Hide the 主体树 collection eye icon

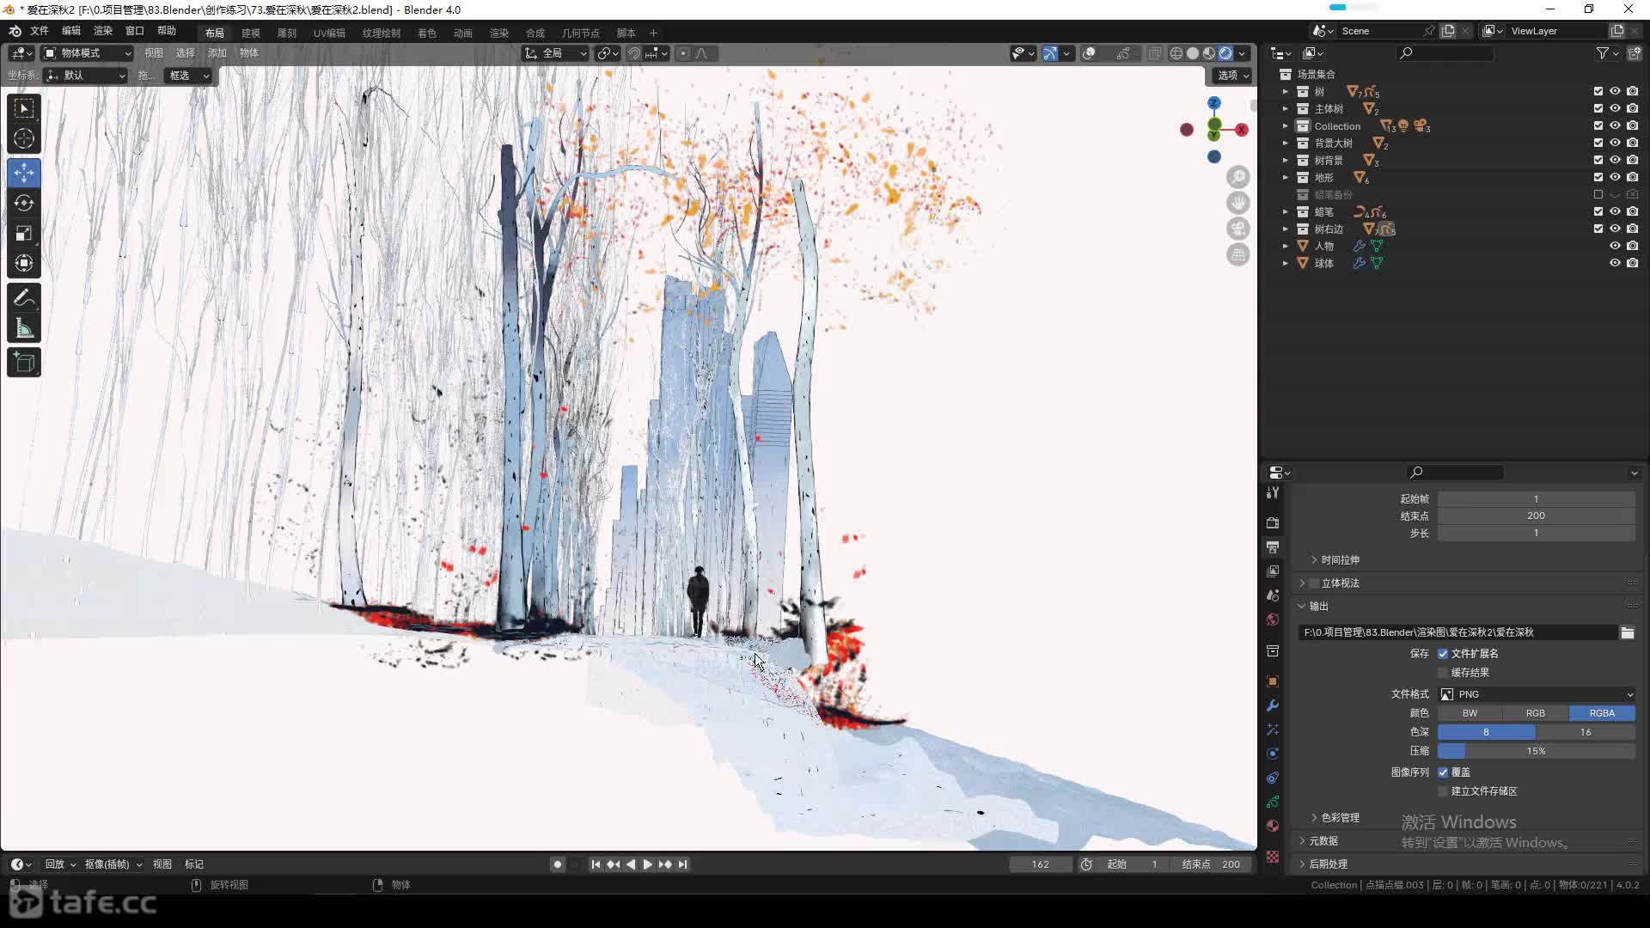pyautogui.click(x=1615, y=108)
